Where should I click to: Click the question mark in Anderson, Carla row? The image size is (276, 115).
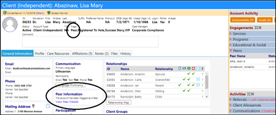(x=202, y=80)
